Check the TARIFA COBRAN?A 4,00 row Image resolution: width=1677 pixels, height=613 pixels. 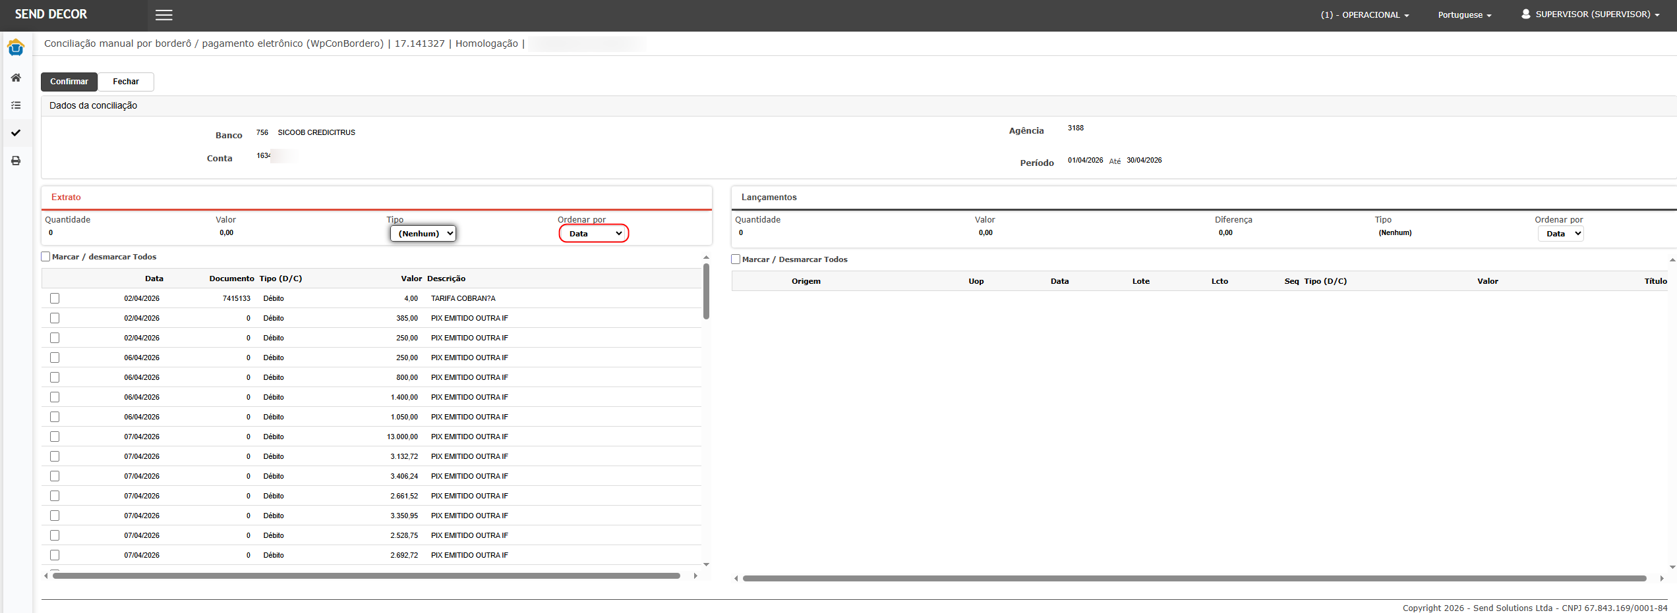click(x=55, y=298)
